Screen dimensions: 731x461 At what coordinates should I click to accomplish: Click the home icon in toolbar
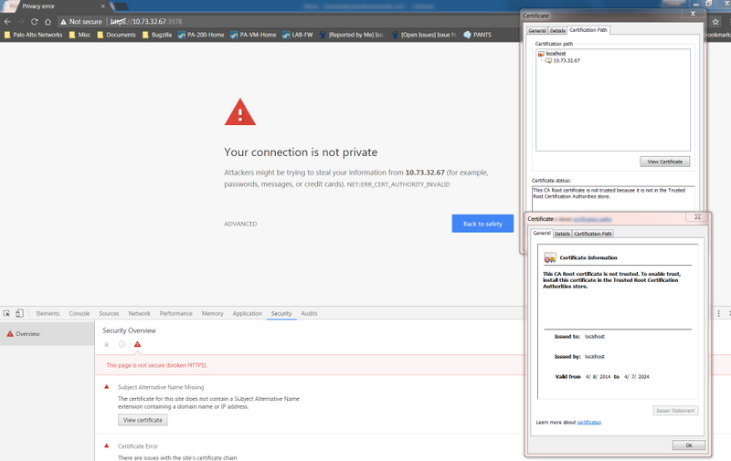48,21
